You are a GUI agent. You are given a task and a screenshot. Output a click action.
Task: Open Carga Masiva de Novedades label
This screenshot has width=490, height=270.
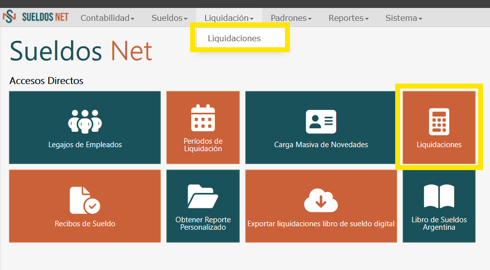coord(321,145)
